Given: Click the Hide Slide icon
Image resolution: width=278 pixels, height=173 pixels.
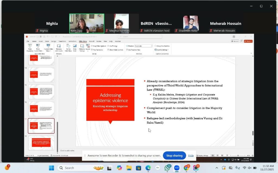Looking at the screenshot, I should tap(75, 48).
